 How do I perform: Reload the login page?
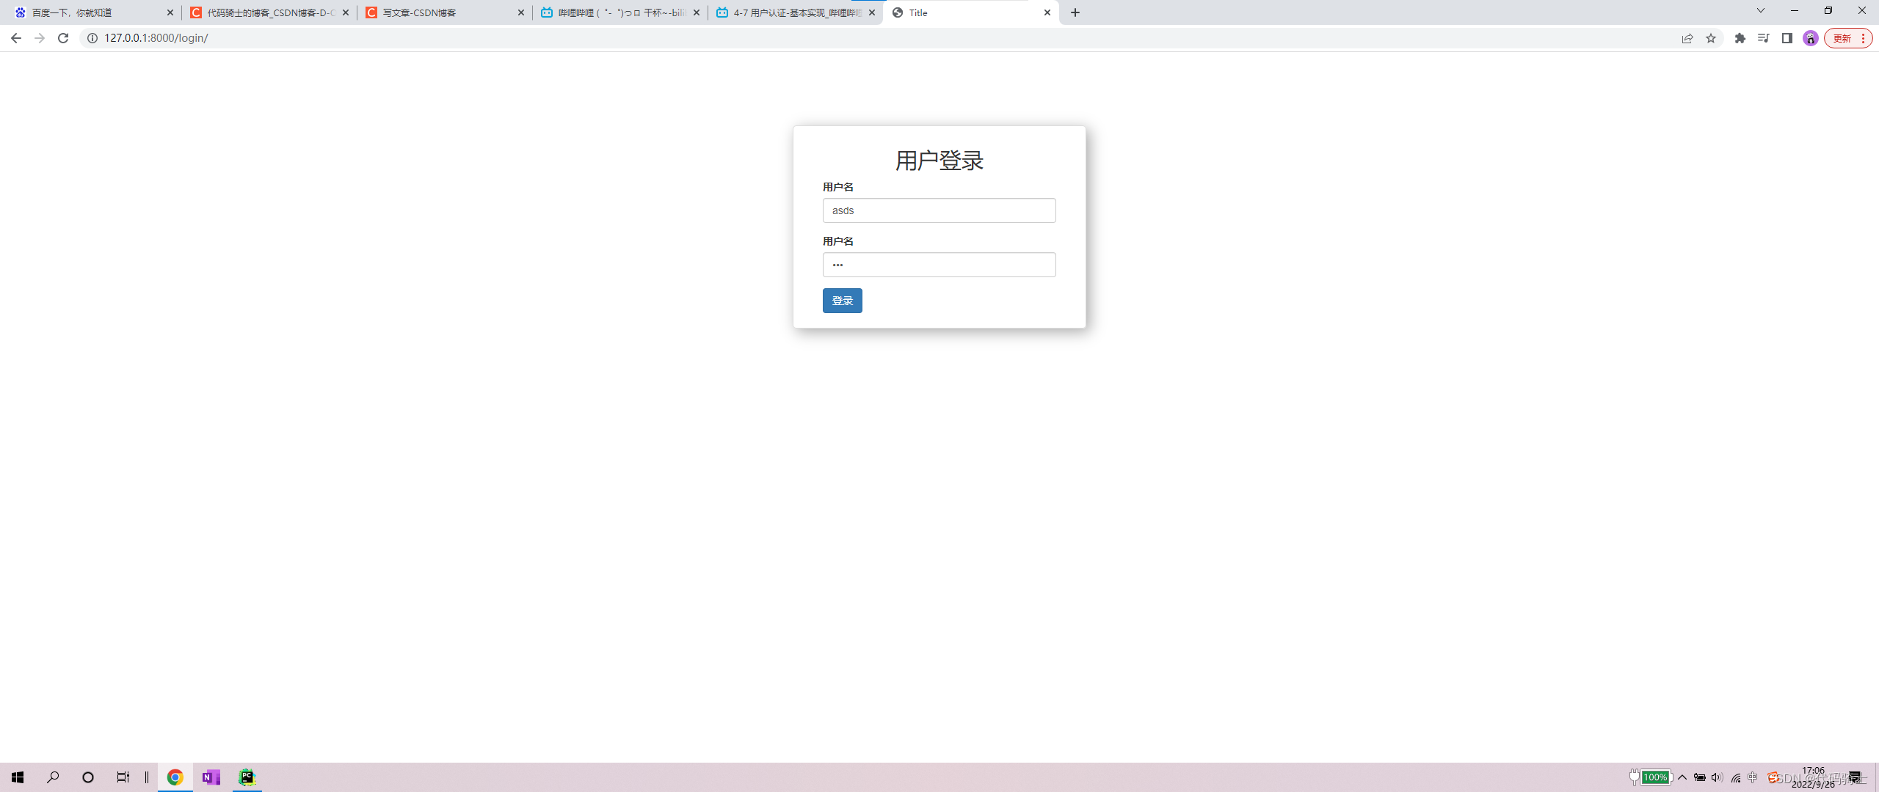tap(63, 38)
